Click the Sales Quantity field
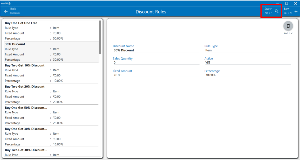 click(x=156, y=62)
